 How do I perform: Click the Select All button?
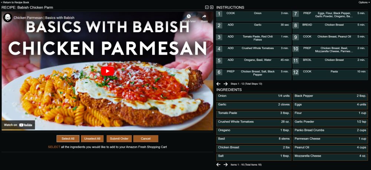click(68, 139)
